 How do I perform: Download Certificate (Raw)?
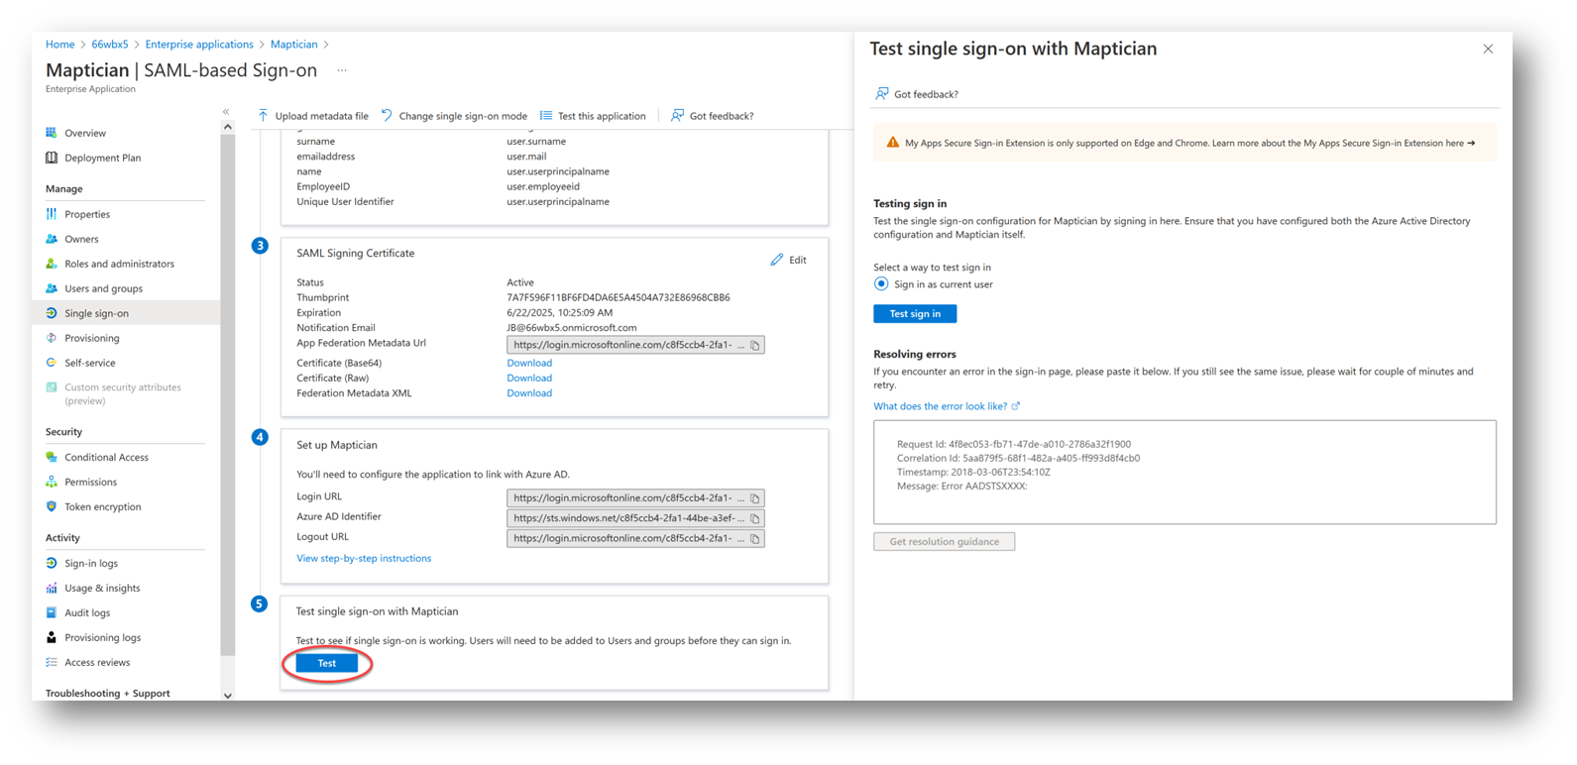[529, 378]
